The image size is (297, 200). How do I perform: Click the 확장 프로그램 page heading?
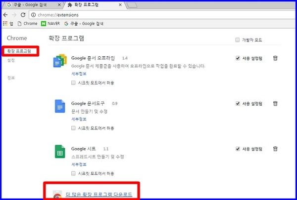point(66,38)
